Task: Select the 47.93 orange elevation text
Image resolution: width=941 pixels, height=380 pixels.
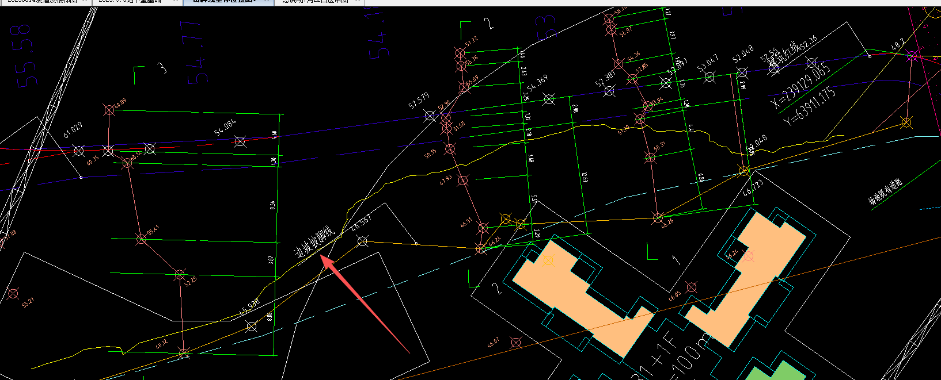Action: [446, 179]
